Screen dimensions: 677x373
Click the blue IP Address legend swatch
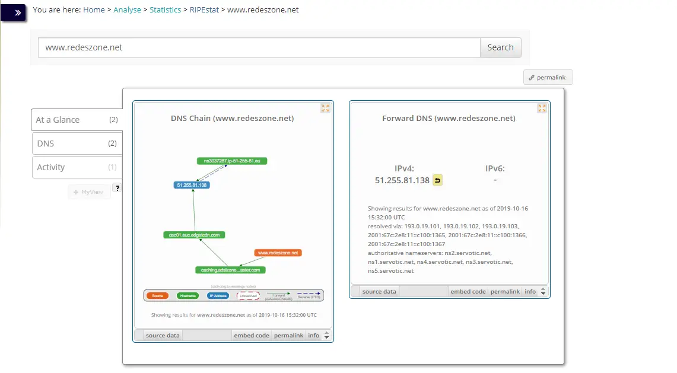click(x=218, y=296)
